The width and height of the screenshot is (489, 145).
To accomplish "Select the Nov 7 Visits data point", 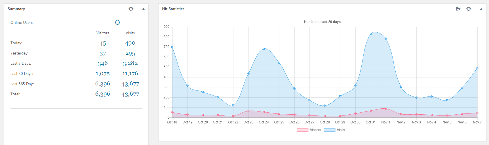I will 477,68.
